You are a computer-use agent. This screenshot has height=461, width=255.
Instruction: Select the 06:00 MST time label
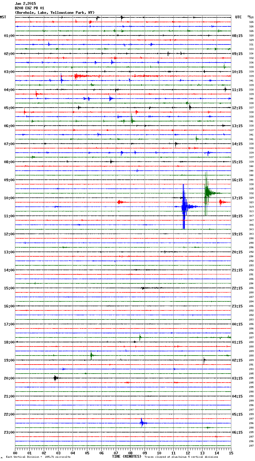coord(9,126)
